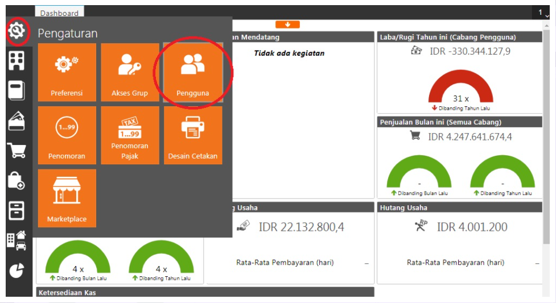Open the Penomoran tile
556x303 pixels.
coord(67,135)
